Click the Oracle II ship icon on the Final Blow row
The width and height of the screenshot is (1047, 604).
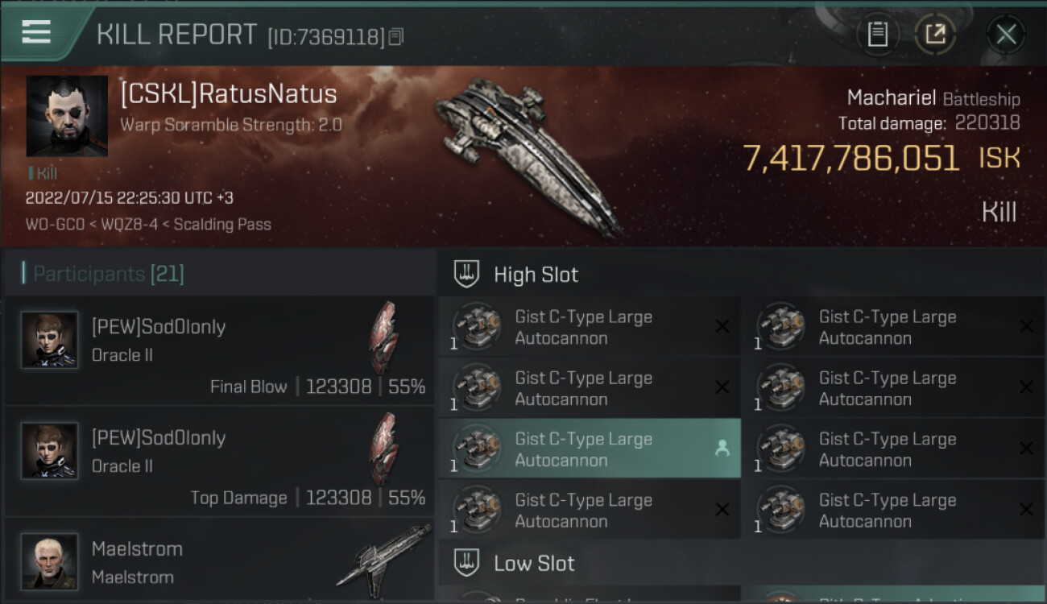point(383,337)
